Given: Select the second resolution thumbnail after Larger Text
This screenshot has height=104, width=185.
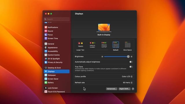Looking at the screenshot, I should point(92,45).
